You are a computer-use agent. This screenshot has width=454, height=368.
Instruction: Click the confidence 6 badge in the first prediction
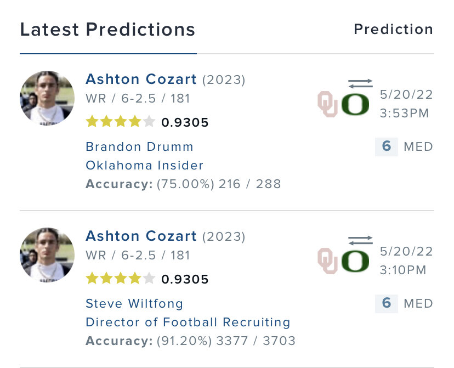pos(386,147)
